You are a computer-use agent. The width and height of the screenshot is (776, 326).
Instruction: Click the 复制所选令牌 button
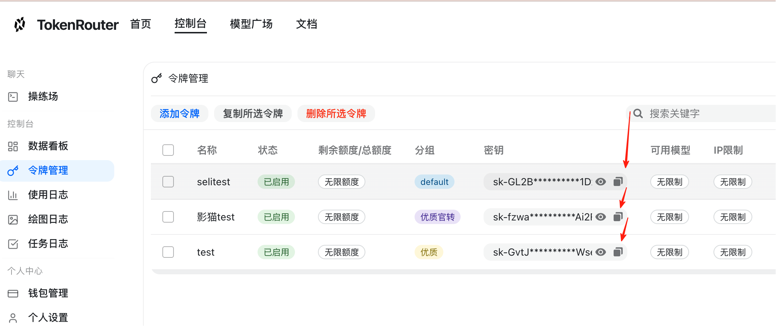click(x=253, y=113)
